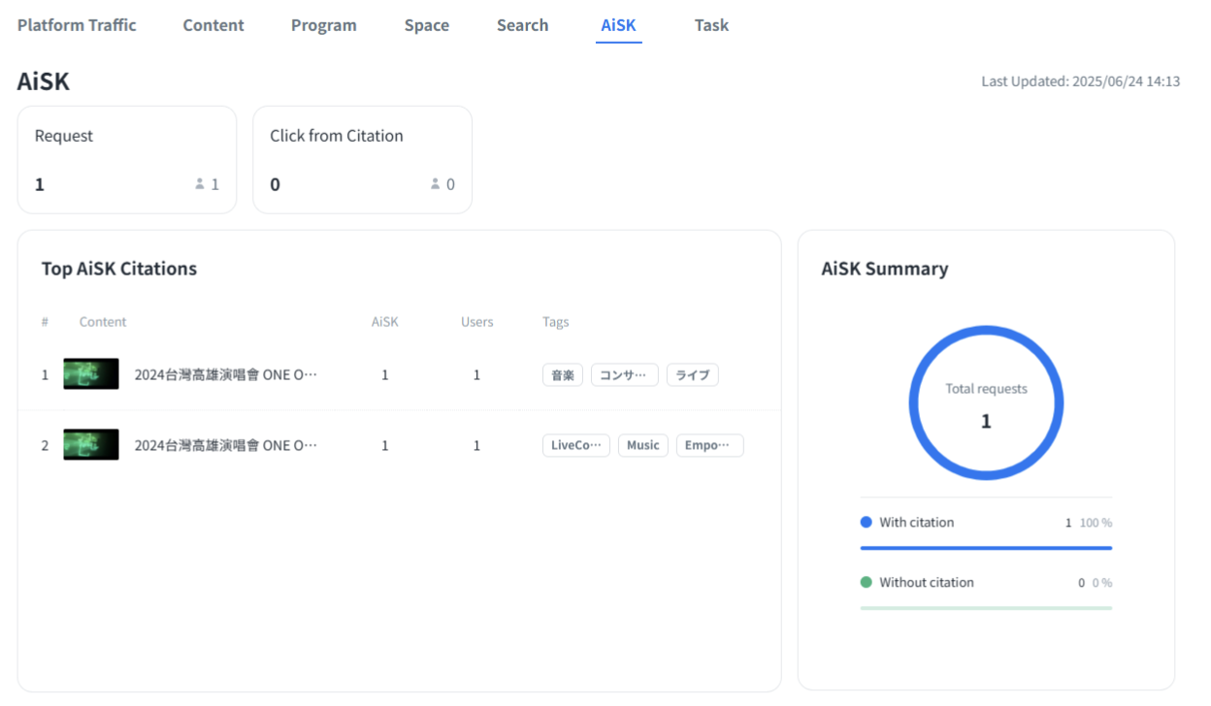Open the Task tab
Viewport: 1211px width, 706px height.
click(711, 25)
